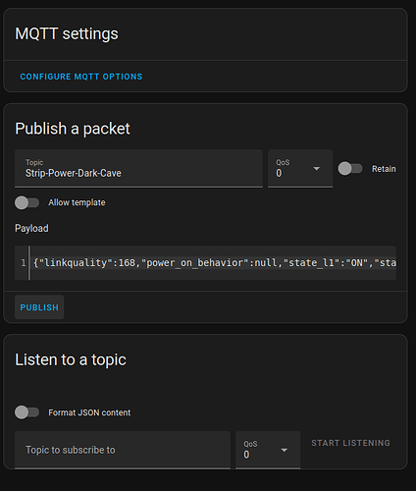416x491 pixels.
Task: Select the Listen to a topic heading
Action: tap(71, 359)
